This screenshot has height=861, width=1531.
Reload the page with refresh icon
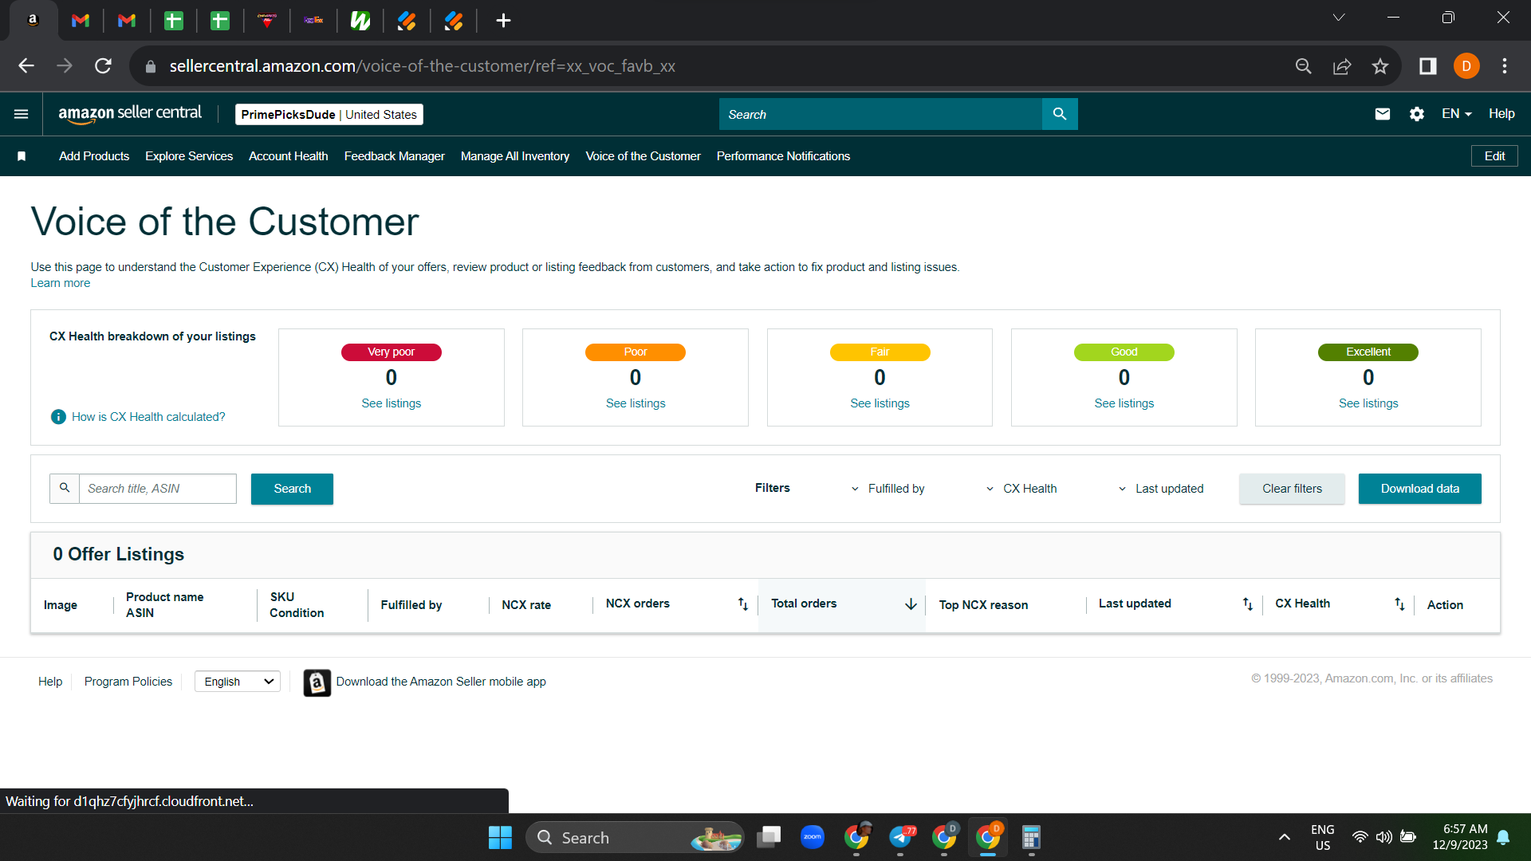pos(103,66)
